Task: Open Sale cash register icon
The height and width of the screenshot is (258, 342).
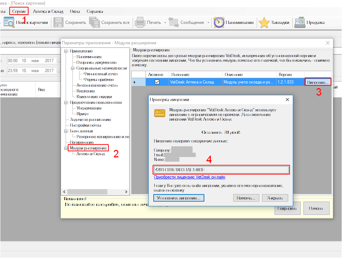Action: click(300, 22)
